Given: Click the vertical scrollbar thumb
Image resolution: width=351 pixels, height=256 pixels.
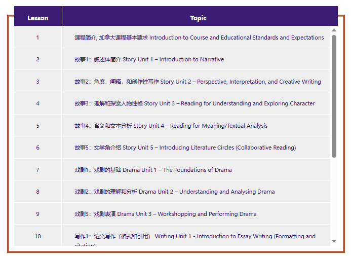Looking at the screenshot, I should pyautogui.click(x=334, y=96).
